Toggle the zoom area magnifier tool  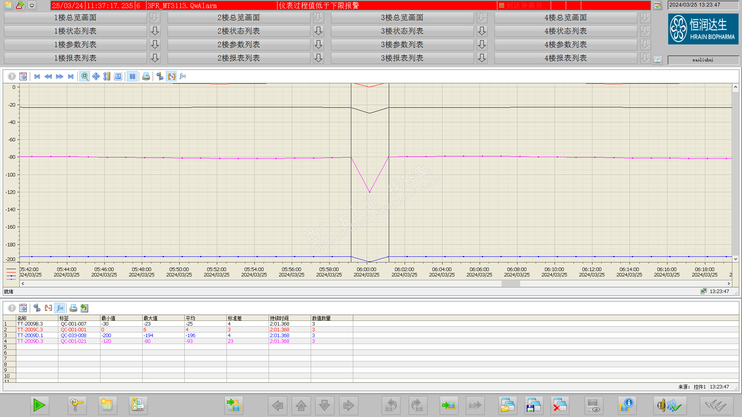pos(85,76)
